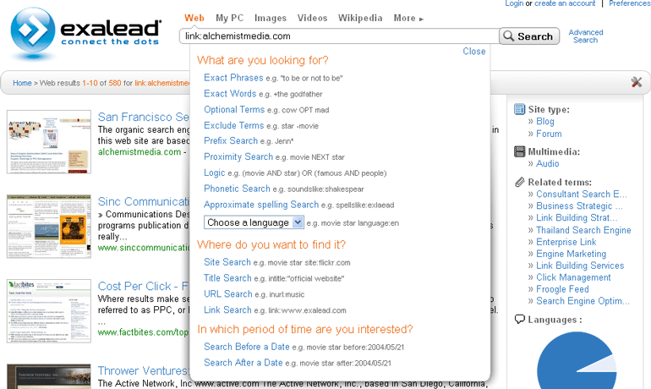Select Search Before a Date option

point(247,347)
